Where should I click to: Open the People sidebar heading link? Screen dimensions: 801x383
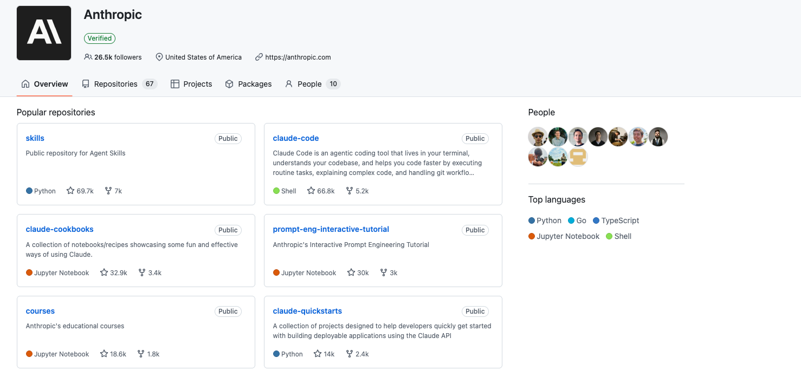tap(541, 112)
